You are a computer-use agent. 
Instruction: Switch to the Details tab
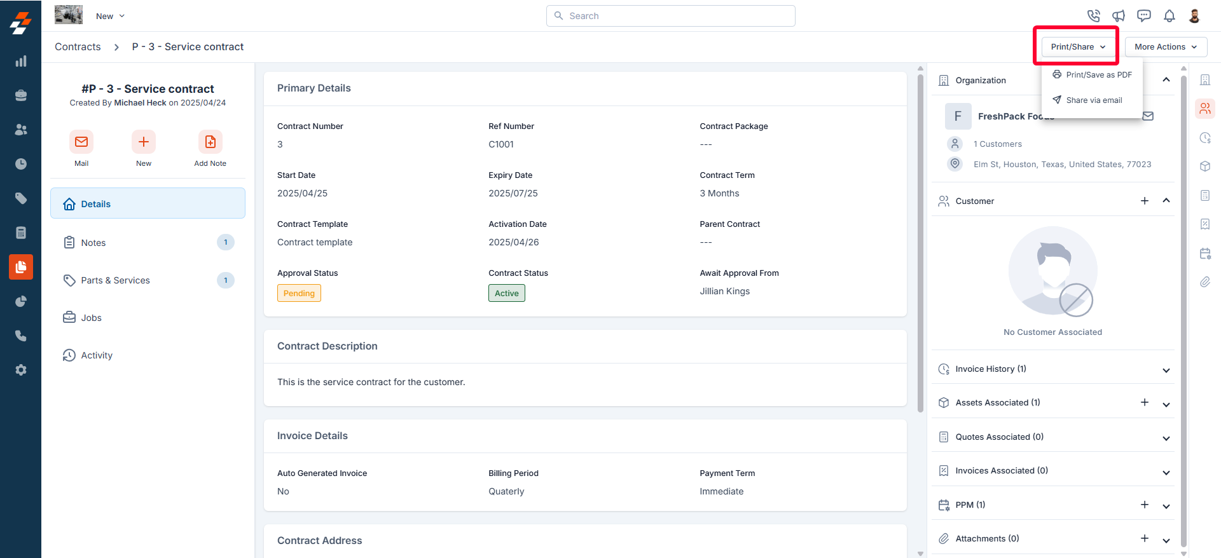(148, 203)
